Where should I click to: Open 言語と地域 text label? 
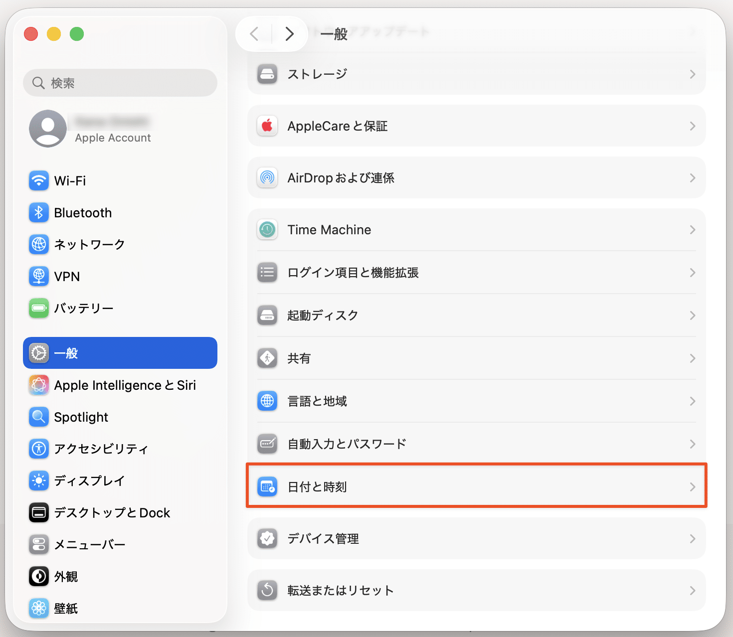coord(317,401)
